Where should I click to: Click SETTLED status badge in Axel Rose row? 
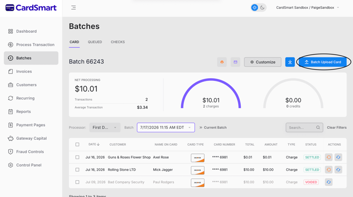click(312, 157)
